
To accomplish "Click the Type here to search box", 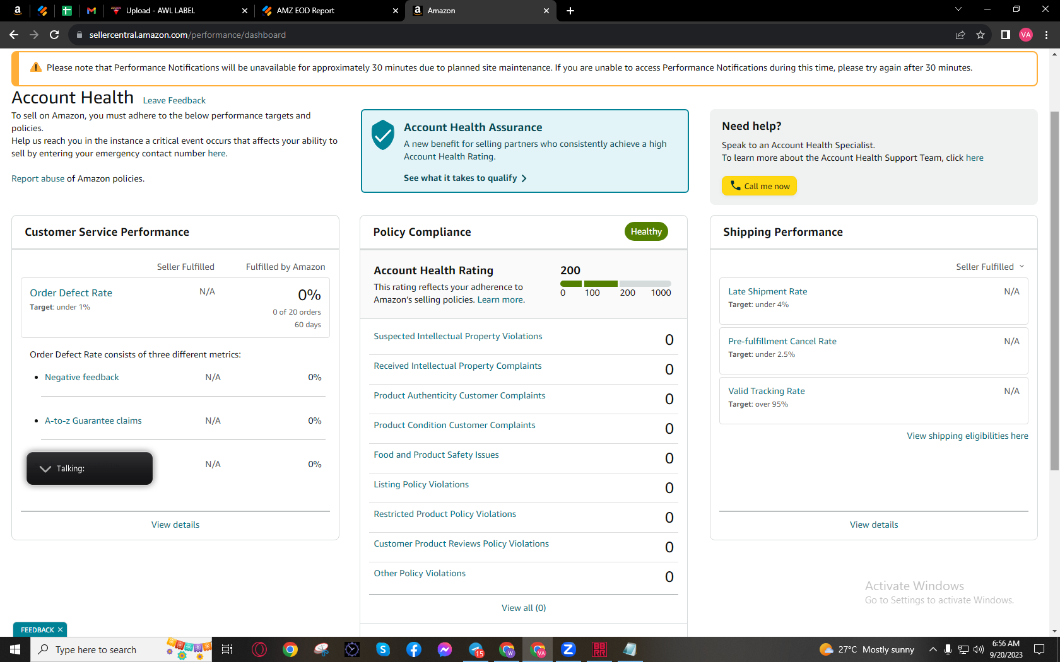I will [x=121, y=649].
